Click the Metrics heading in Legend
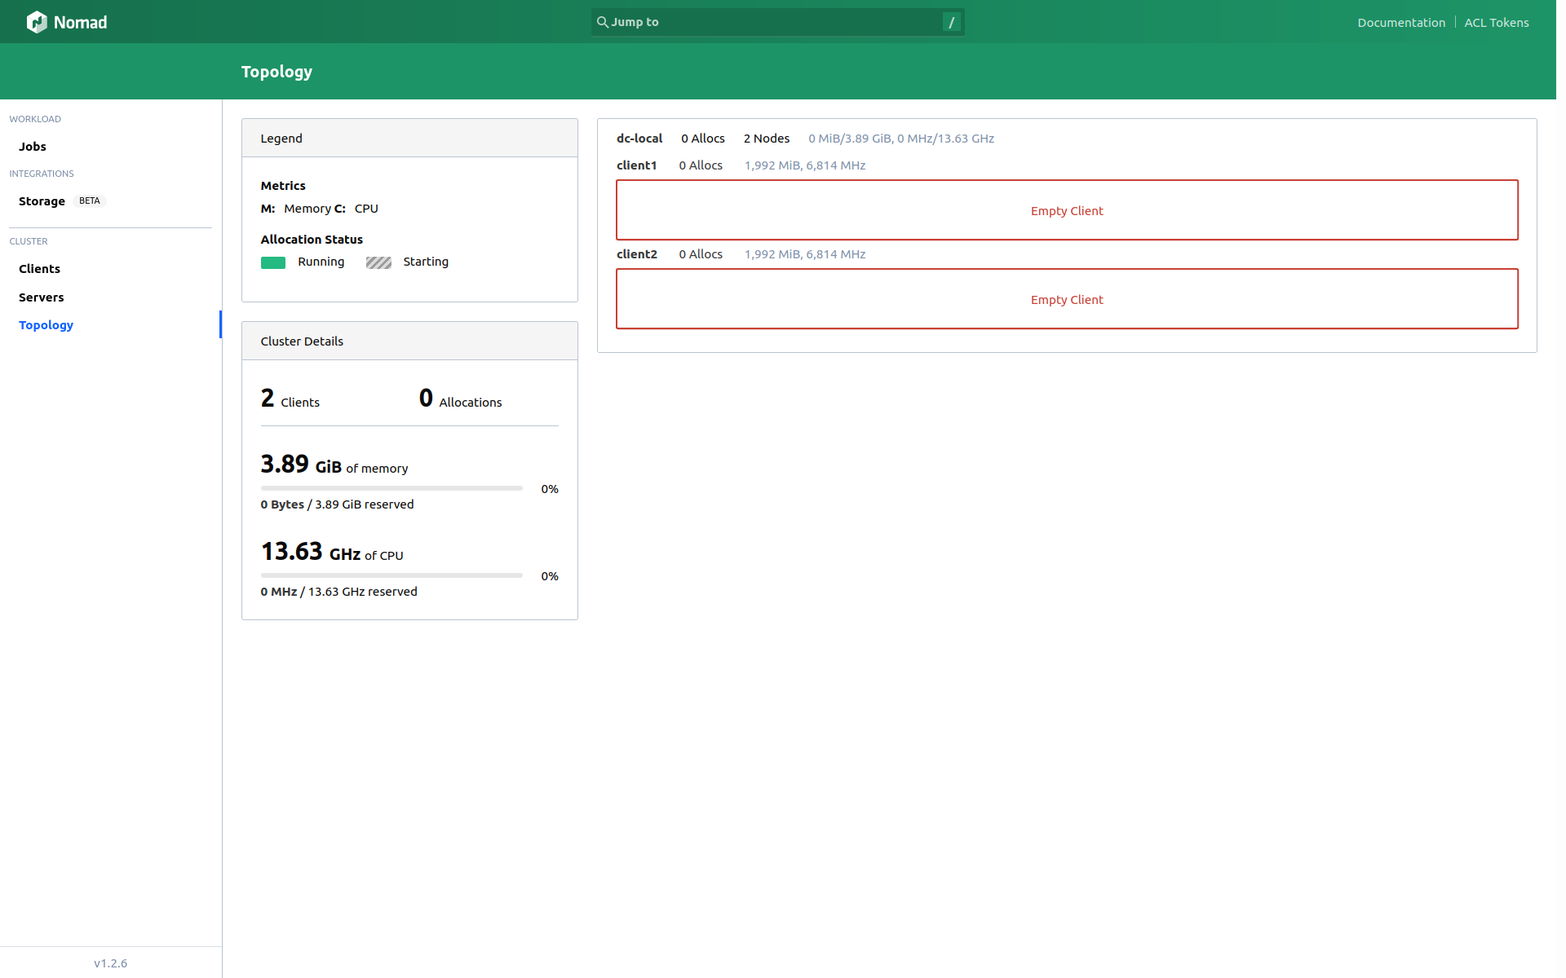This screenshot has width=1566, height=978. (x=283, y=186)
